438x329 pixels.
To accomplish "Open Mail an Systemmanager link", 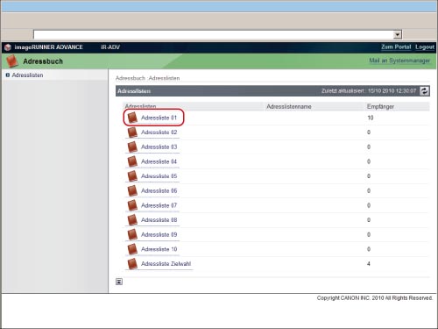I will pyautogui.click(x=399, y=61).
